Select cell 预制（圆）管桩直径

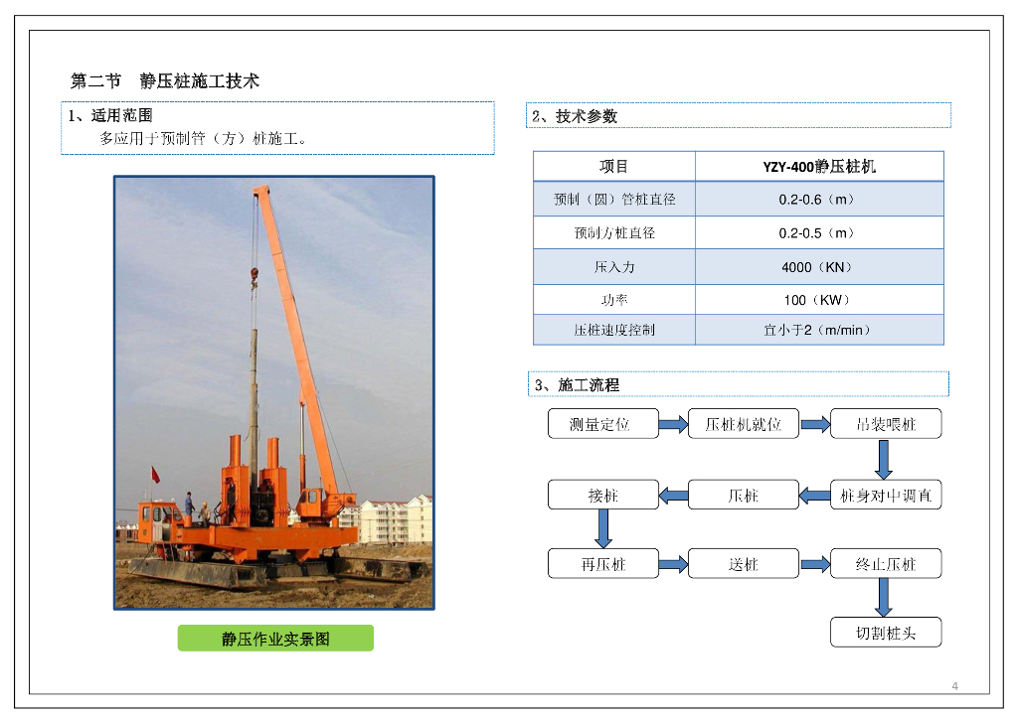click(614, 199)
